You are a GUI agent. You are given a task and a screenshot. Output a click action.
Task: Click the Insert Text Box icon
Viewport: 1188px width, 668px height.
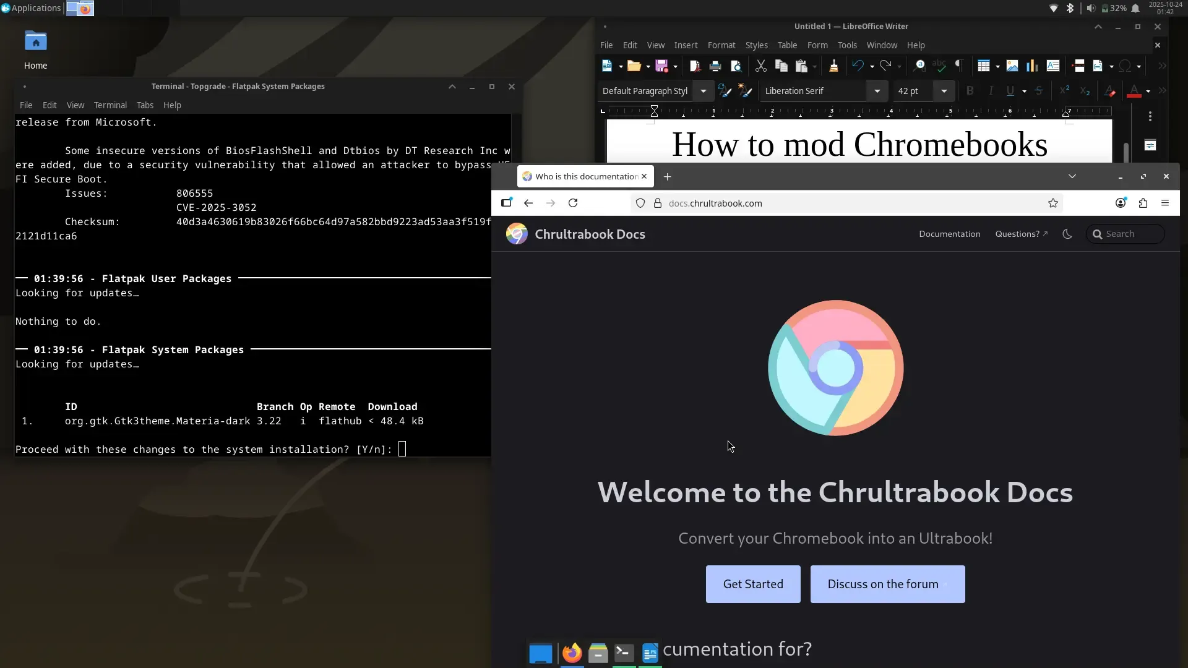pos(1054,66)
